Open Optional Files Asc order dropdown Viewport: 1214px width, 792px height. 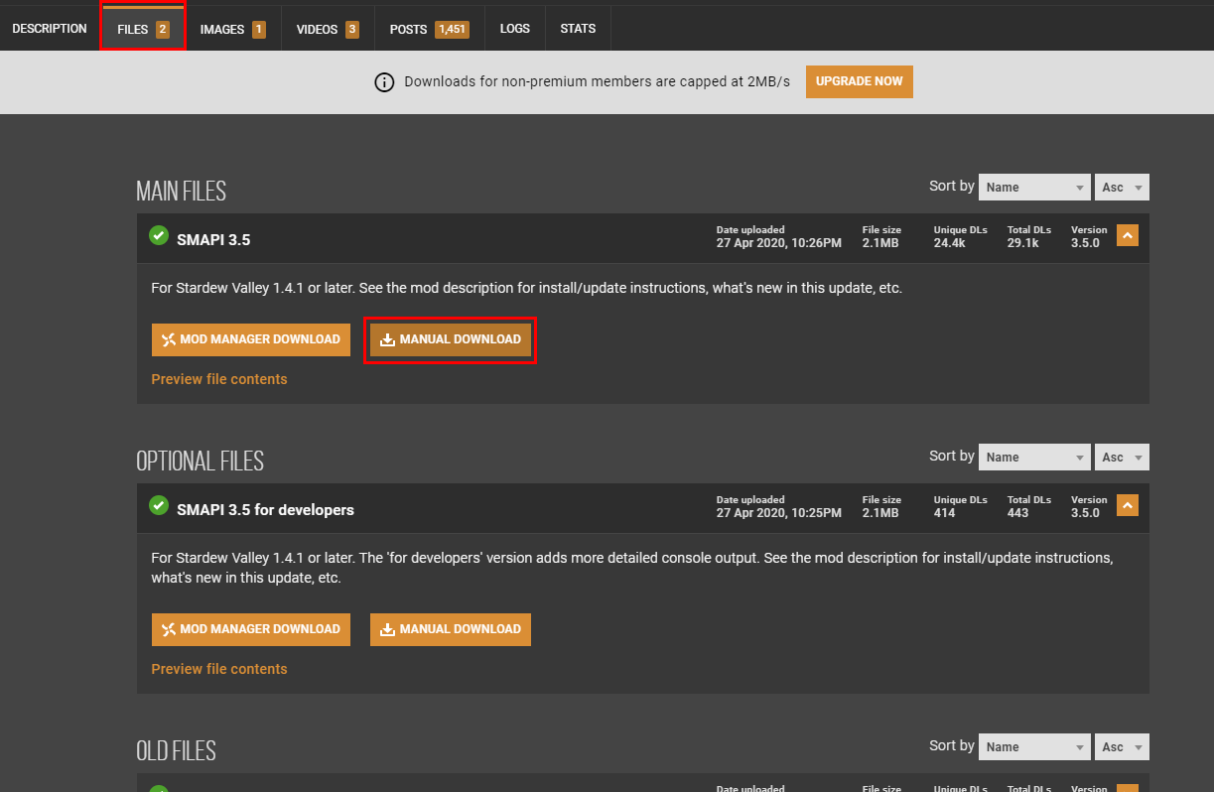[1122, 457]
